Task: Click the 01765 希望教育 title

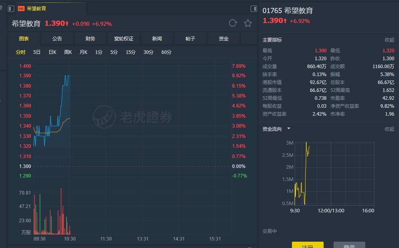Action: click(288, 11)
